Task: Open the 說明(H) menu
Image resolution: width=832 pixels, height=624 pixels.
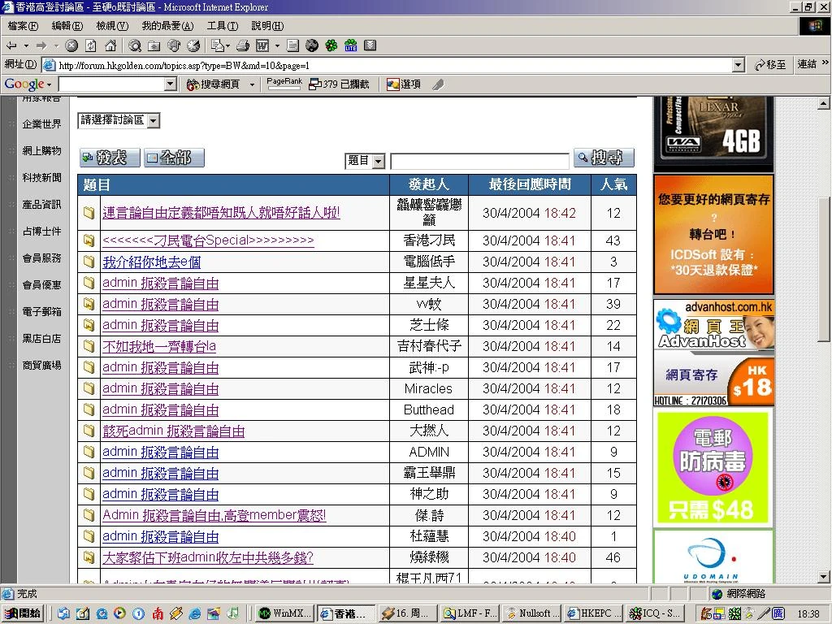Action: click(267, 25)
